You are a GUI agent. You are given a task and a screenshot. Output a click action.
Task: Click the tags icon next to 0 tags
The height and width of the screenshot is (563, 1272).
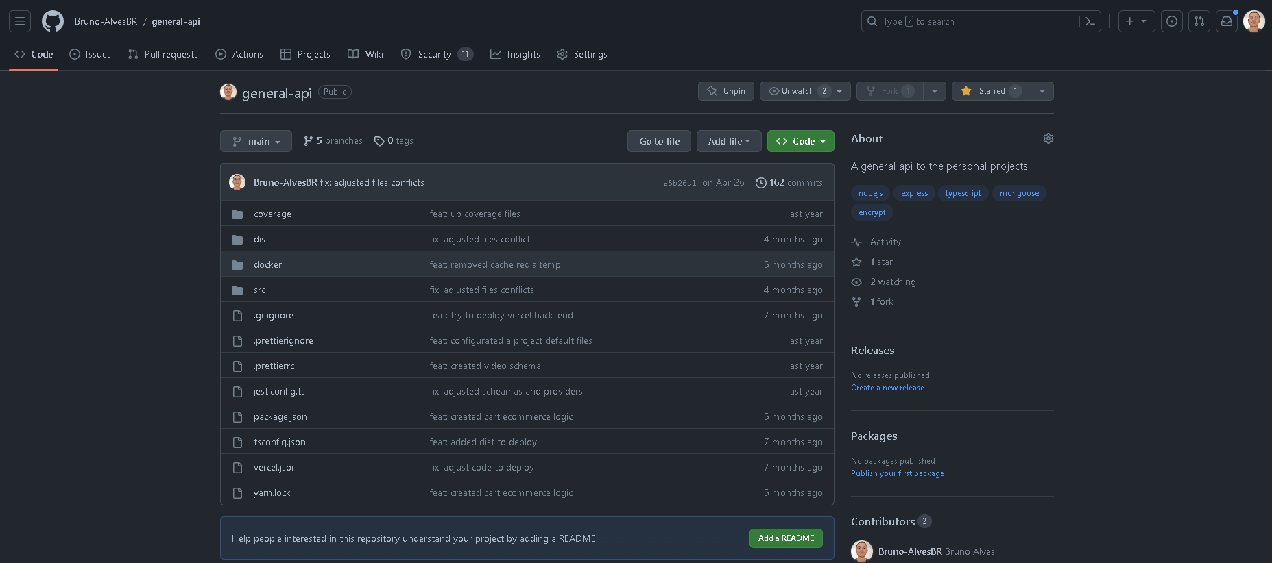(379, 141)
